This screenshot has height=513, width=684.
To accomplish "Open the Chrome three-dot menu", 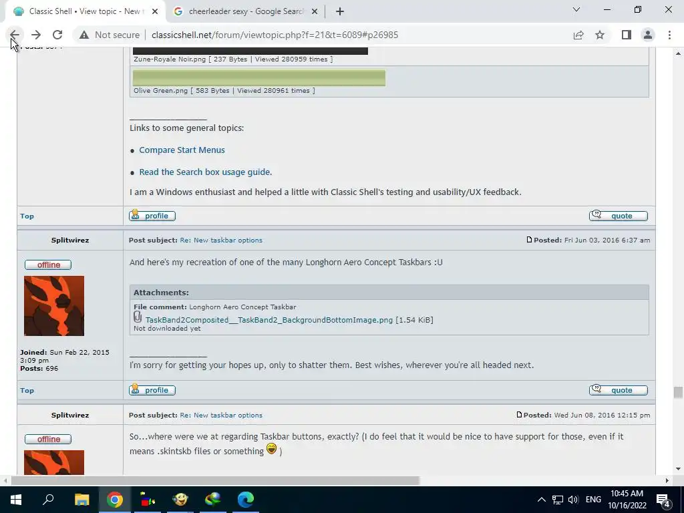I will pos(669,35).
